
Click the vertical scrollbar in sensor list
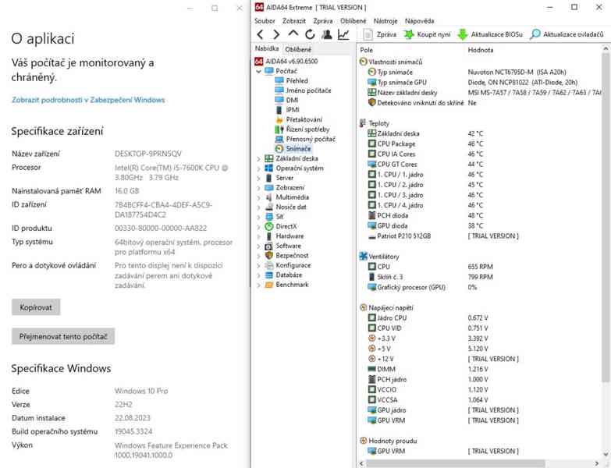(x=606, y=218)
